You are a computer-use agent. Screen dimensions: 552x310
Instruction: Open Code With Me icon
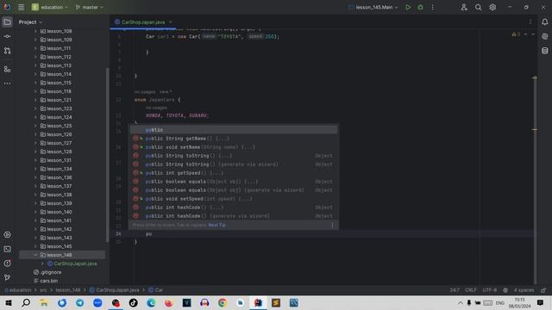point(464,7)
